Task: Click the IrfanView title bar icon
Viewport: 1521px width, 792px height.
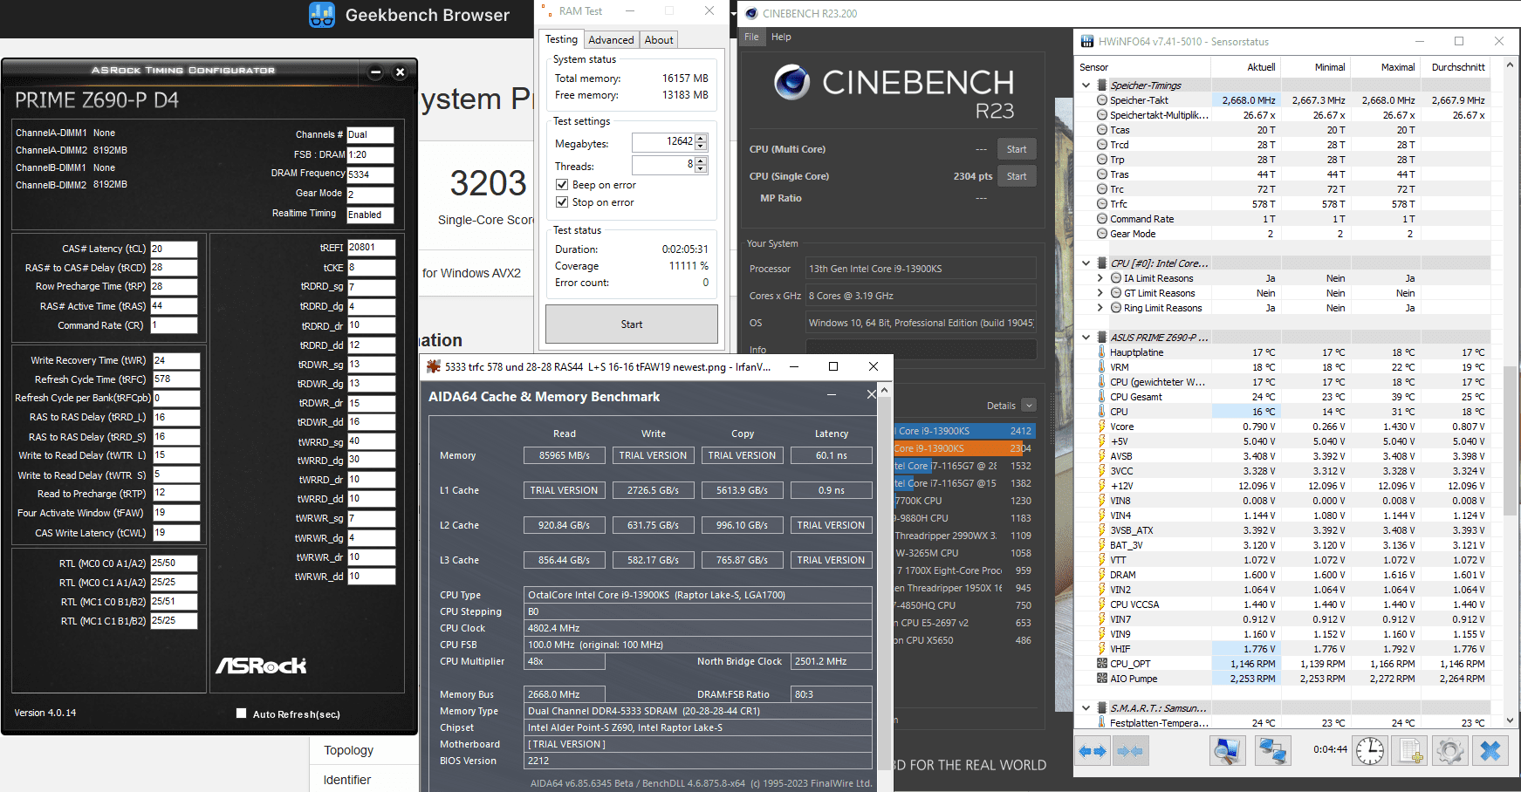Action: pos(433,366)
